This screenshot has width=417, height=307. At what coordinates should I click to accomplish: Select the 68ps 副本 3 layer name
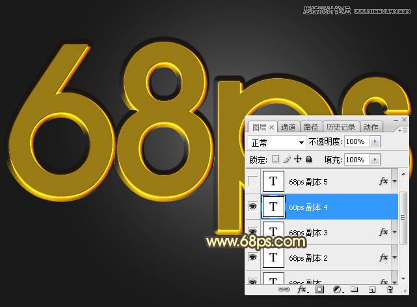[308, 233]
